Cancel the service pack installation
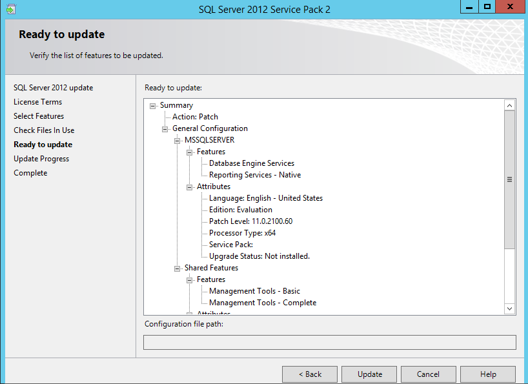This screenshot has width=528, height=384. pos(428,374)
